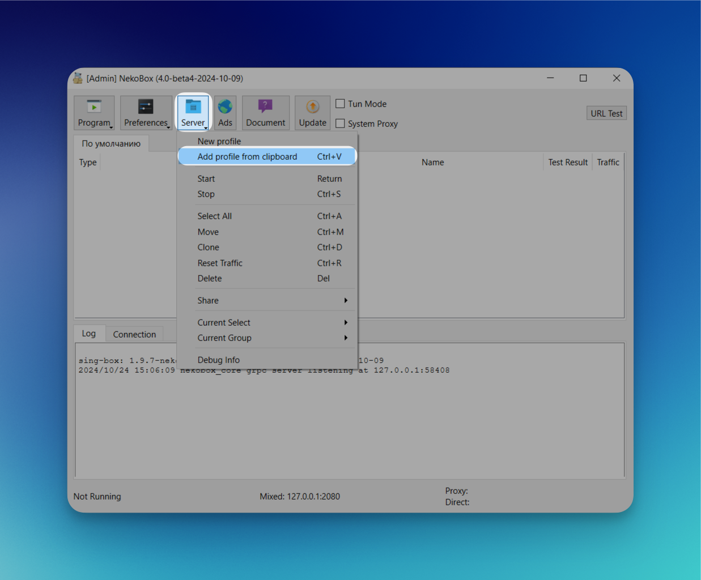Toggle the System Proxy checkbox
The width and height of the screenshot is (701, 580).
pyautogui.click(x=340, y=123)
